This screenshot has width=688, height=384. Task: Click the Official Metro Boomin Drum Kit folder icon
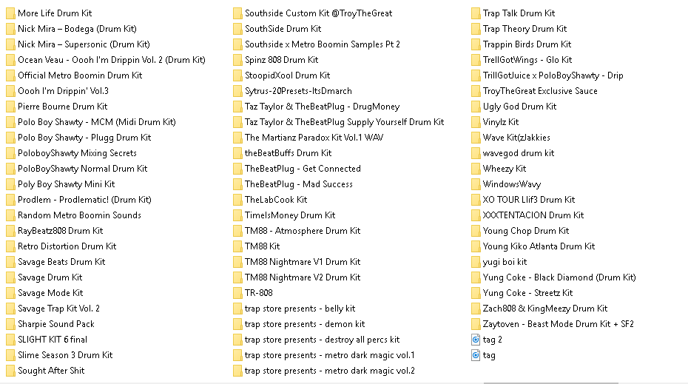(x=10, y=75)
